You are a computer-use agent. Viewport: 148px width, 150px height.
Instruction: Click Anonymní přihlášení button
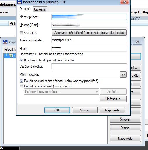pos(89,33)
